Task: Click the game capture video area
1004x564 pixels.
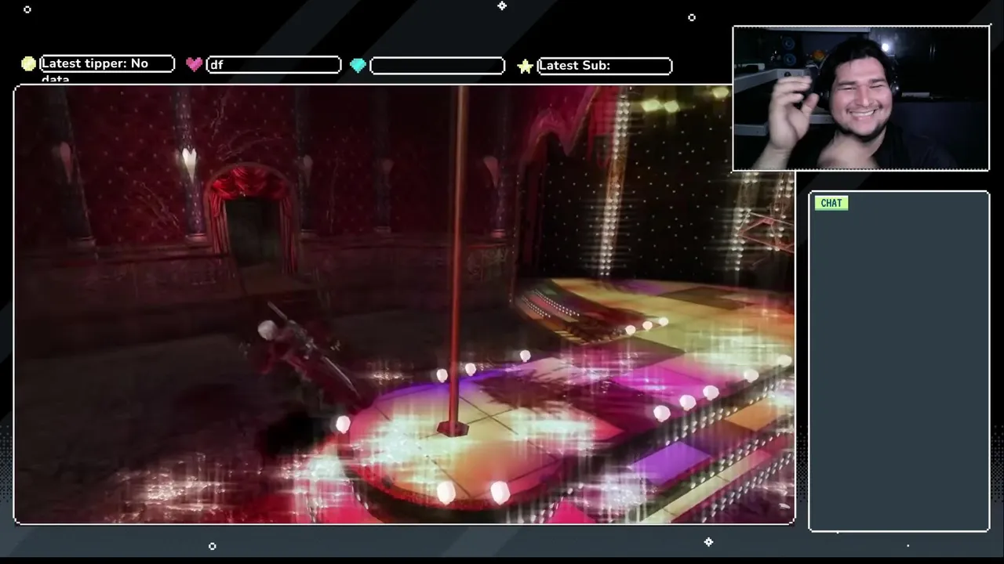Action: [x=405, y=304]
